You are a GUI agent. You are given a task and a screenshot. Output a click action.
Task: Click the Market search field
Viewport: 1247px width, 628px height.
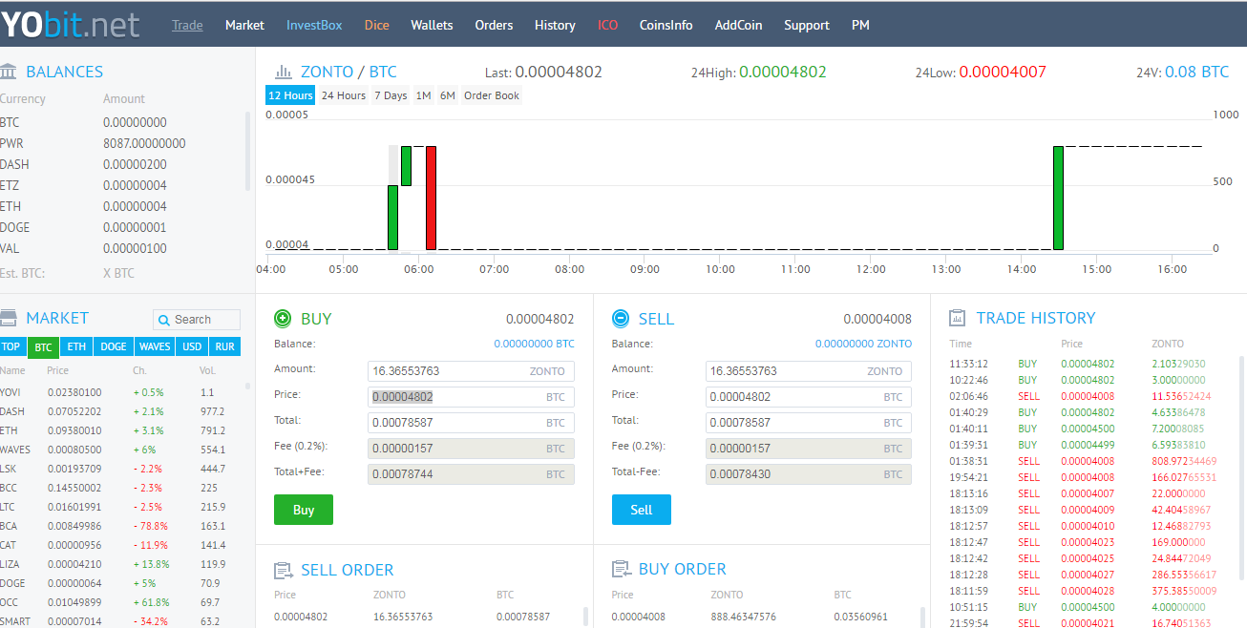tap(197, 320)
